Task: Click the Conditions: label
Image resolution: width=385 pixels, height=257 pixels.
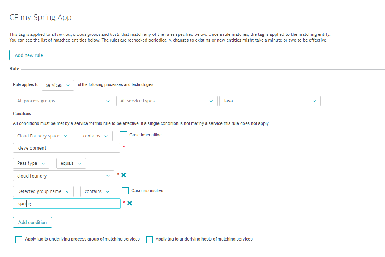Action: coord(23,113)
